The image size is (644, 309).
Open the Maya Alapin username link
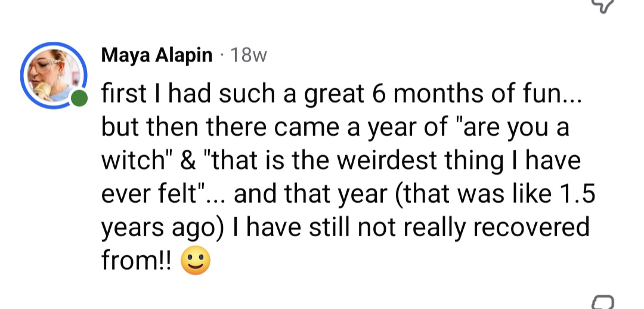(157, 55)
